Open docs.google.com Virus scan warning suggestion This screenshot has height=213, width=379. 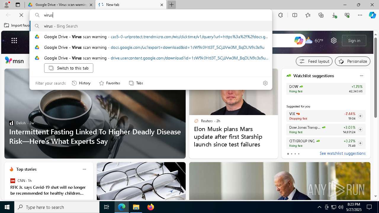click(151, 47)
